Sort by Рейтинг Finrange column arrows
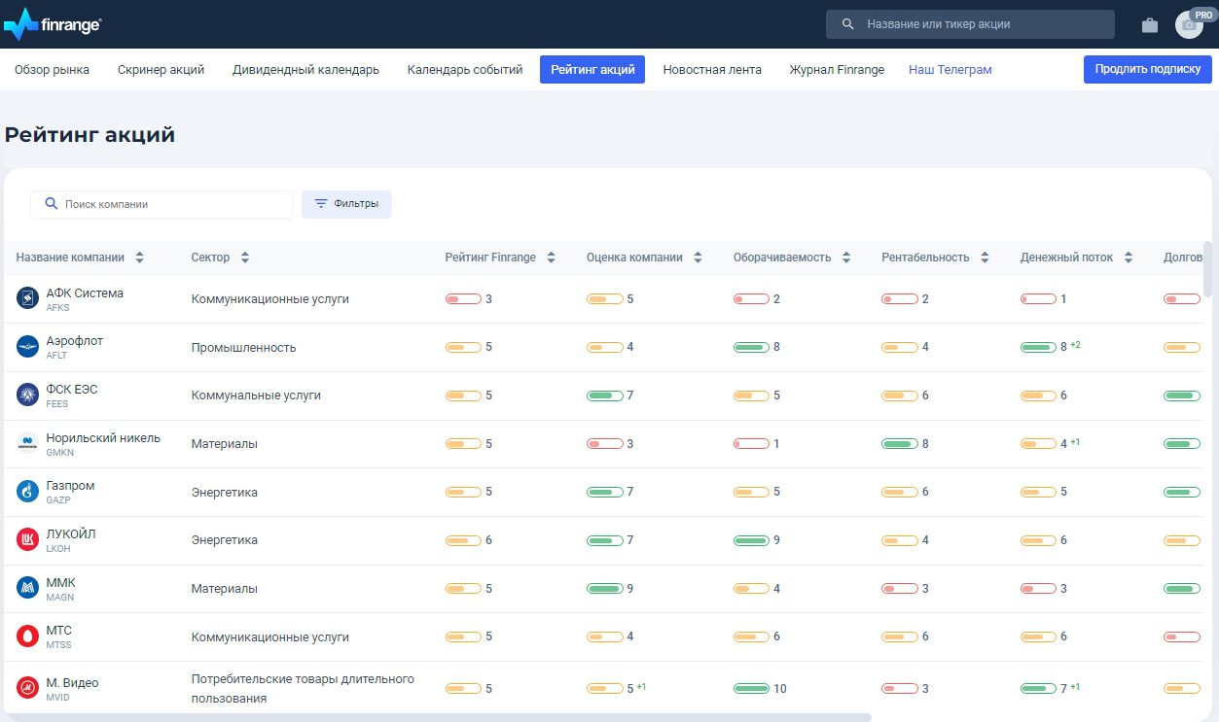This screenshot has width=1219, height=722. coord(551,258)
